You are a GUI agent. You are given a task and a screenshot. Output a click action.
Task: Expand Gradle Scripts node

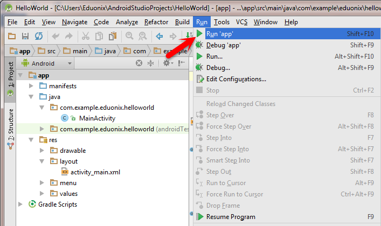click(x=20, y=204)
